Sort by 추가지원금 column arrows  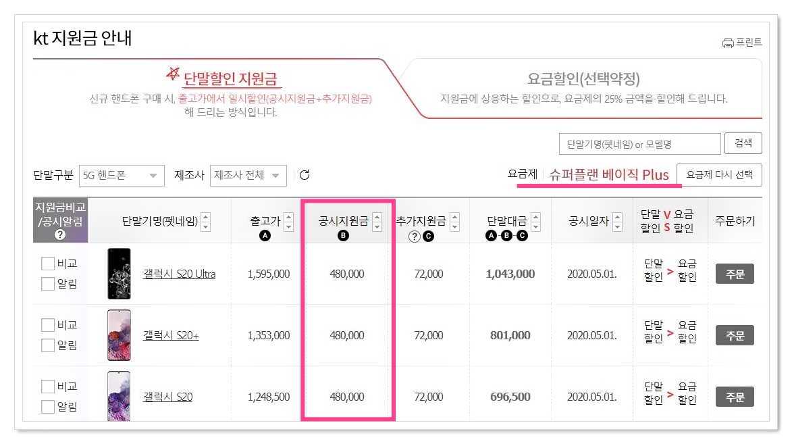454,222
